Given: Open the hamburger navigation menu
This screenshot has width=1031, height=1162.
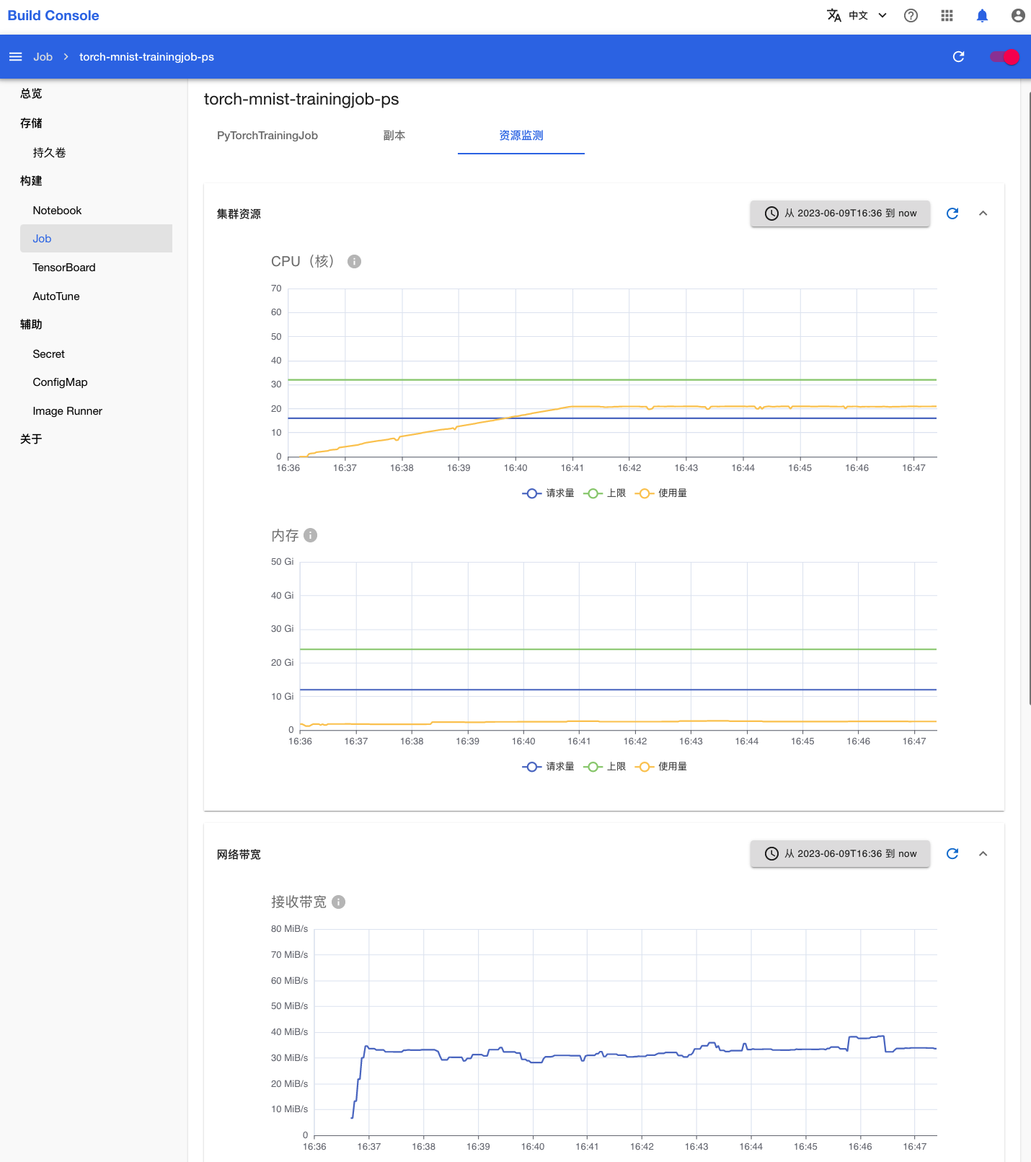Looking at the screenshot, I should [x=15, y=57].
